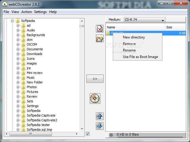The width and height of the screenshot is (190, 142).
Task: Select the Settings folder in tree
Action: point(33,106)
